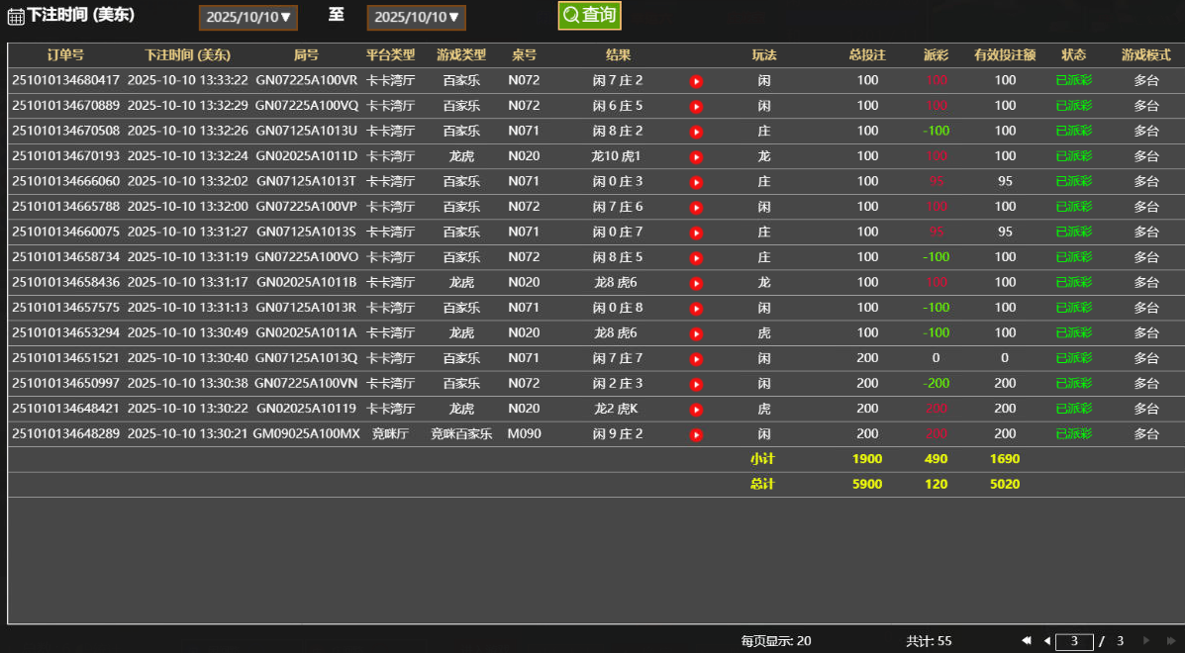Open the start date 2025/10/10 dropdown
Viewport: 1185px width, 653px height.
(247, 17)
